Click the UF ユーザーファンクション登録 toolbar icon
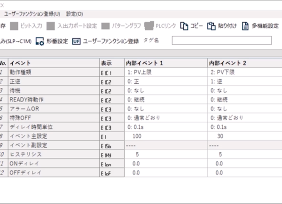The height and width of the screenshot is (204, 282). point(105,41)
